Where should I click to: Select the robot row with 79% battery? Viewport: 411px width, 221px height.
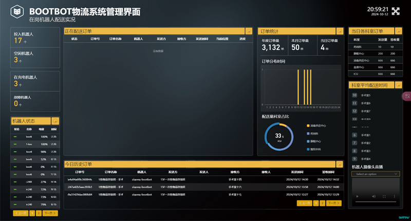[35, 204]
